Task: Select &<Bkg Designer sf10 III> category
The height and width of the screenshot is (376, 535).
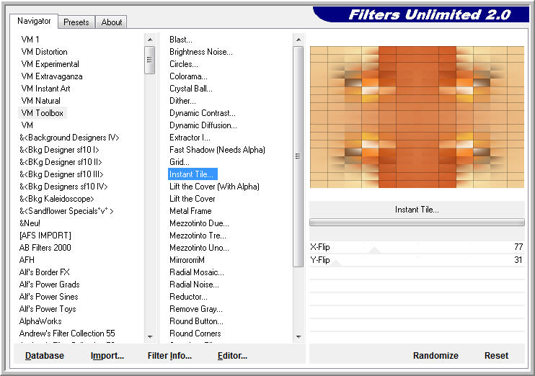Action: pos(61,174)
